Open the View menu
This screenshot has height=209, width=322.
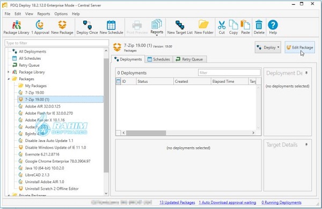[x=29, y=14]
